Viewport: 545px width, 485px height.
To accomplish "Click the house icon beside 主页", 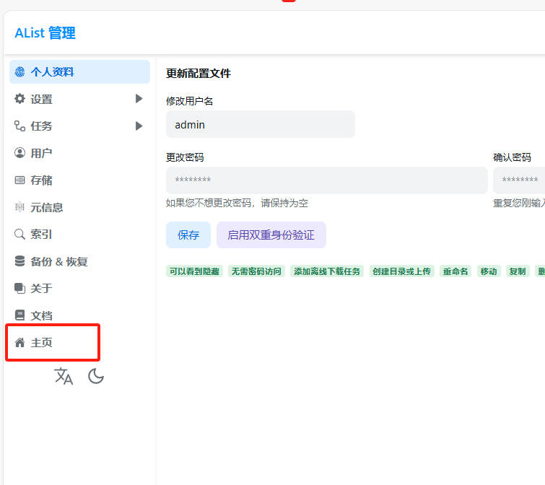I will pos(19,343).
